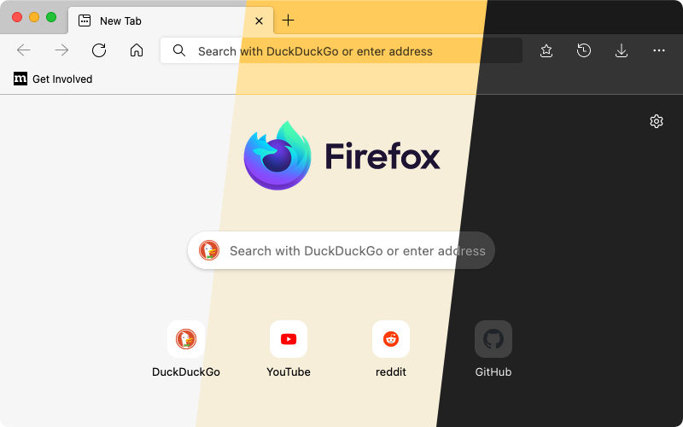The width and height of the screenshot is (683, 427).
Task: Click the magnifier icon in address bar
Action: click(179, 50)
